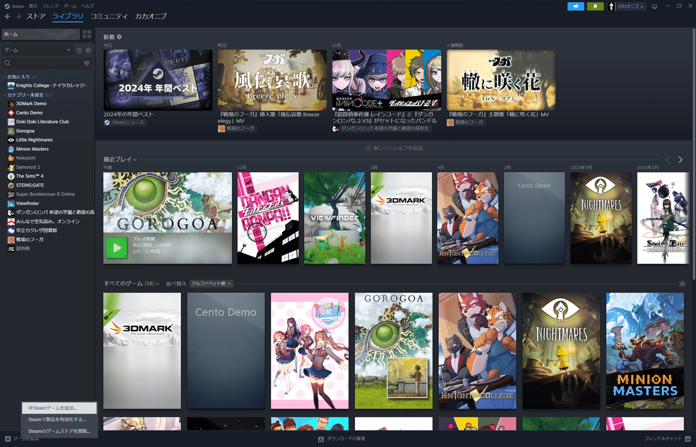Collapse the カテゴリー未設定 category
This screenshot has width=696, height=447.
coord(4,95)
